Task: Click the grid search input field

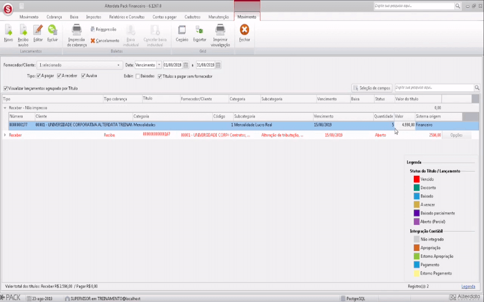Action: tap(434, 88)
